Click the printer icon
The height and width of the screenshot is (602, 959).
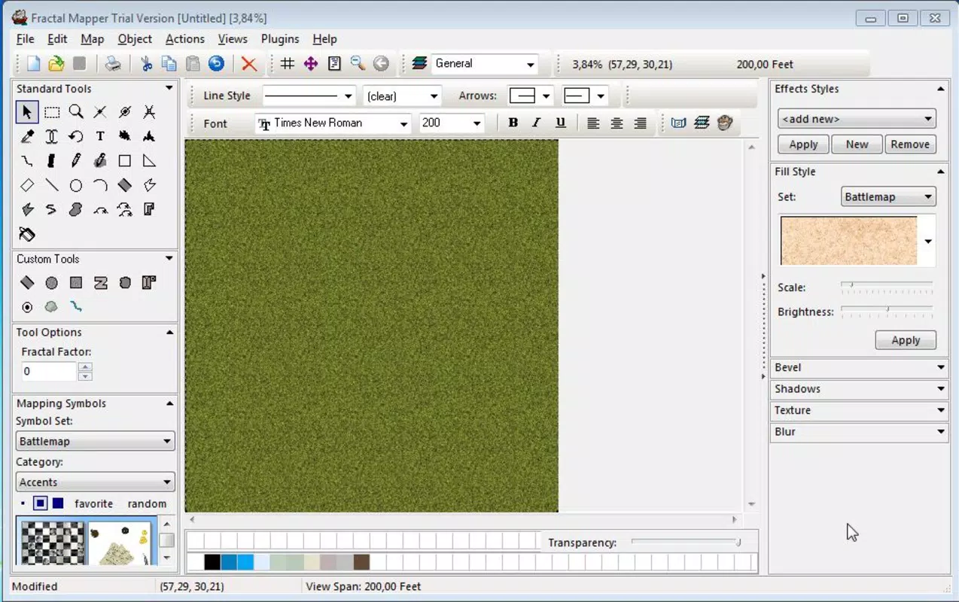pos(113,64)
